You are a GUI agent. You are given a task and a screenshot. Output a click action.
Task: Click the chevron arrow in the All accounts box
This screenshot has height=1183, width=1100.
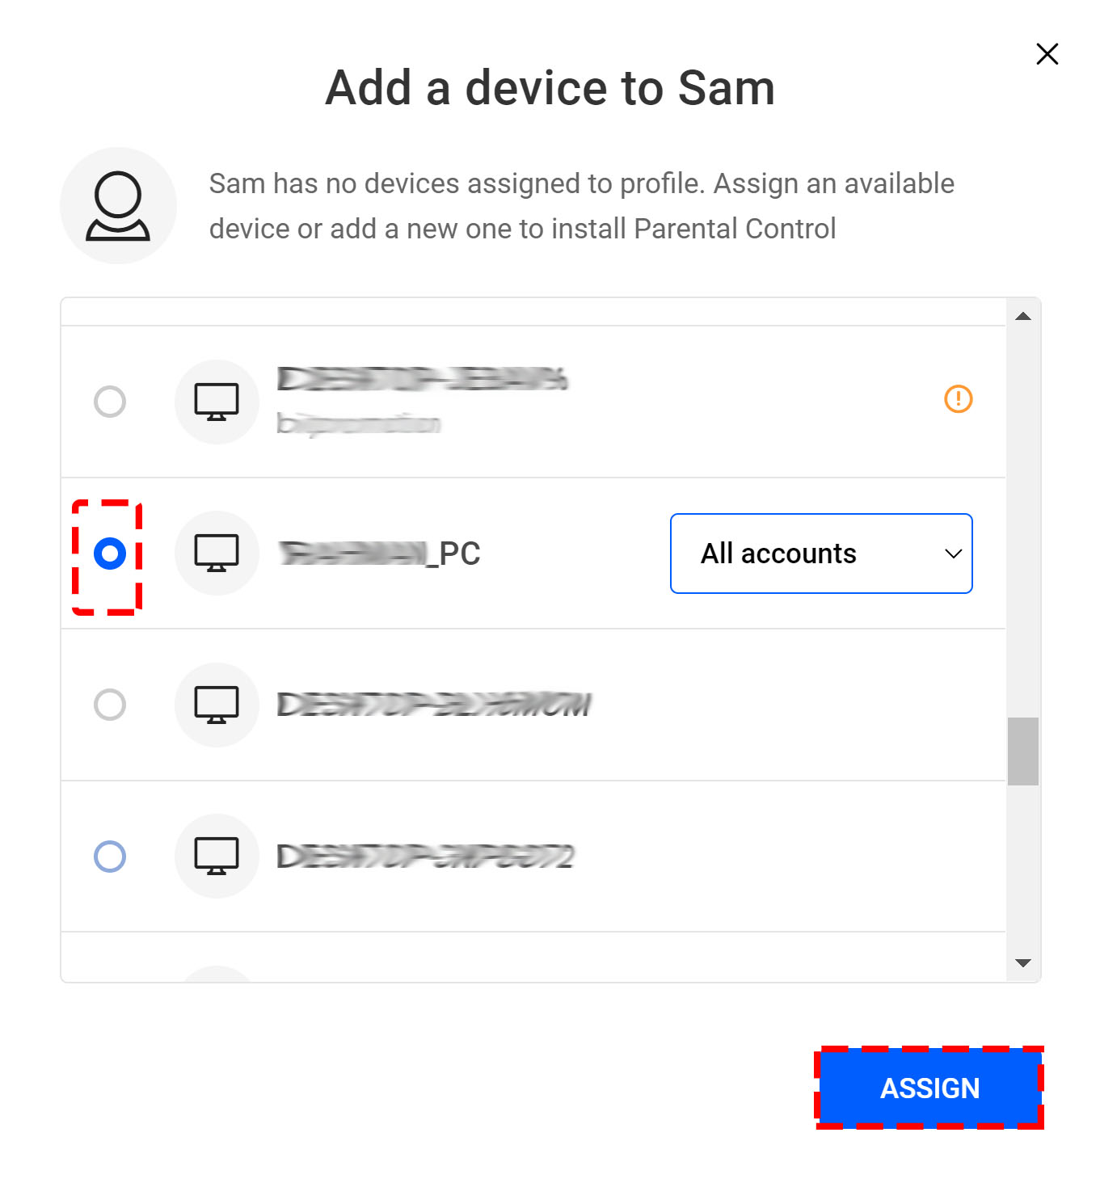(x=953, y=554)
